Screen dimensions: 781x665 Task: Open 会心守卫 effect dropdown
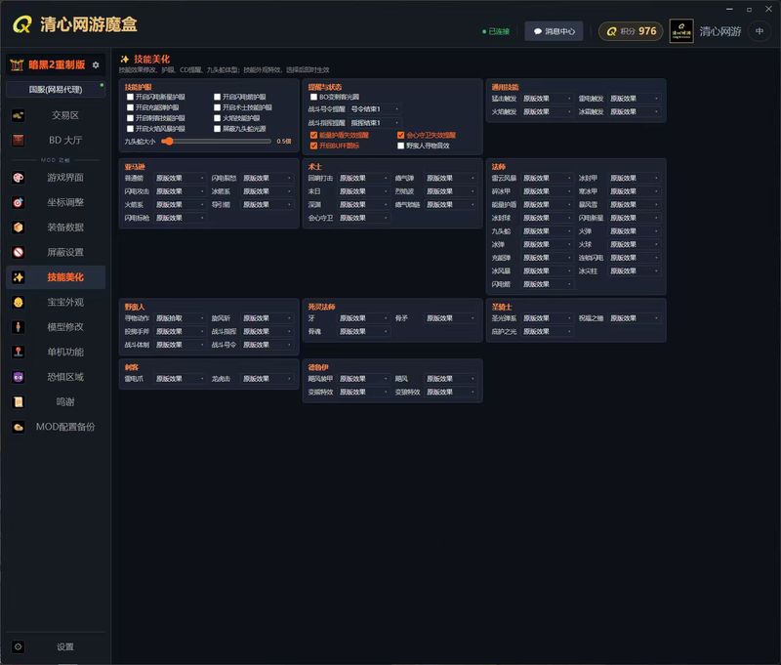coord(363,218)
